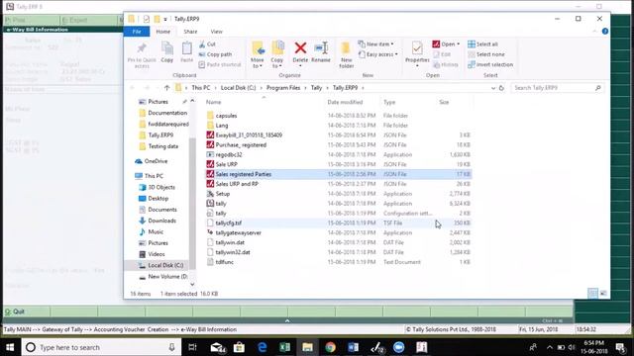The height and width of the screenshot is (356, 634).
Task: Click Quit in Tally window
Action: (15, 311)
